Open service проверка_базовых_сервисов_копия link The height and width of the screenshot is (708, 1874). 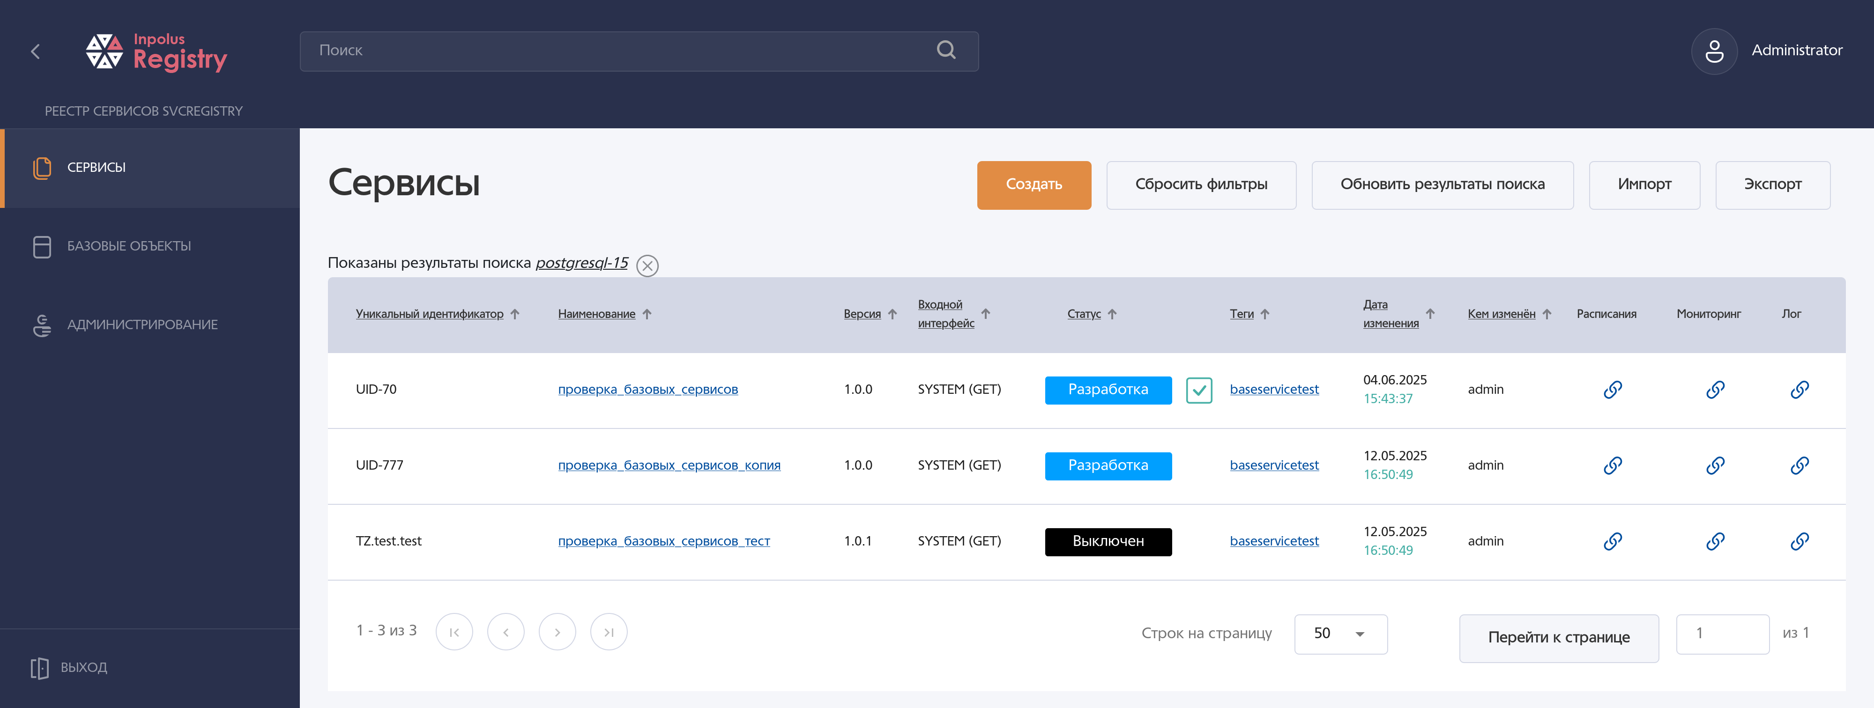(x=669, y=465)
